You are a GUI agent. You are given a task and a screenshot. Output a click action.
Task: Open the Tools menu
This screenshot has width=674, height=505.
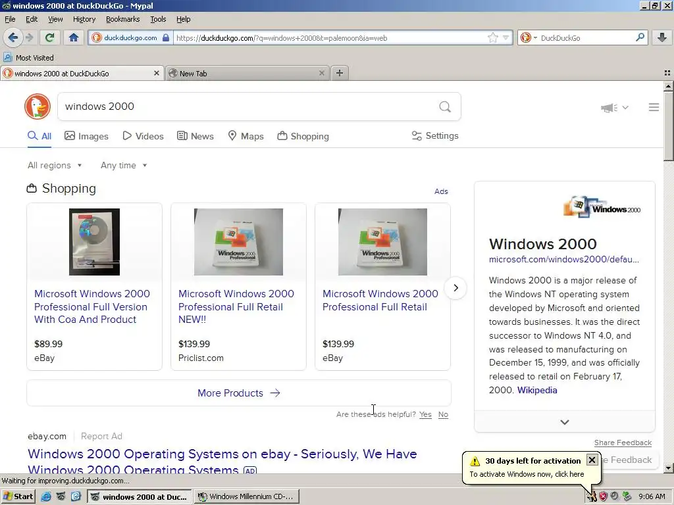tap(158, 19)
